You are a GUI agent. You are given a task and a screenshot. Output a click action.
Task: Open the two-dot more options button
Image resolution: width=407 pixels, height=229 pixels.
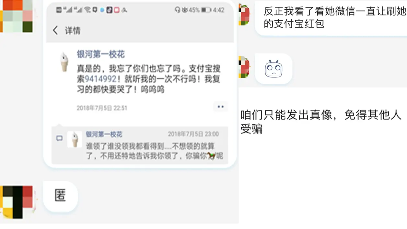[221, 107]
